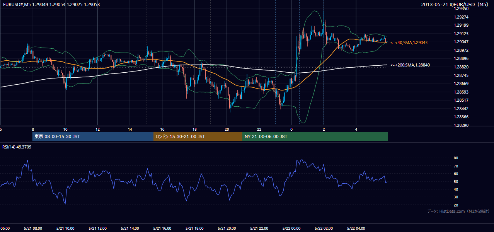Click RSI scale value 30

tap(456, 197)
